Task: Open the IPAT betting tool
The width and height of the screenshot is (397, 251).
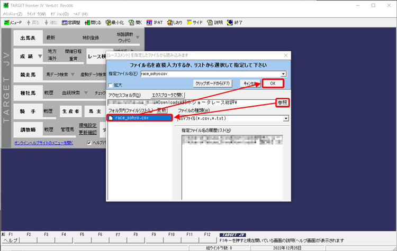Action: pos(155,23)
